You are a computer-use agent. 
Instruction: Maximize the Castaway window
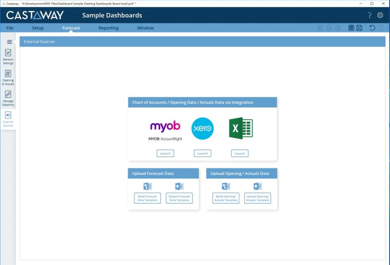click(372, 4)
